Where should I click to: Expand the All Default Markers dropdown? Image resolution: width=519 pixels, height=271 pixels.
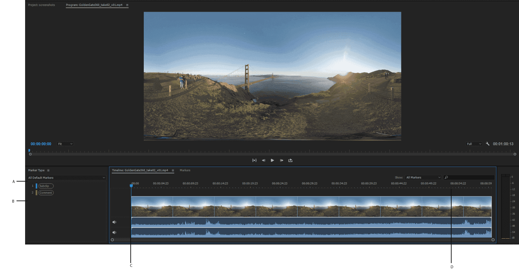[67, 178]
